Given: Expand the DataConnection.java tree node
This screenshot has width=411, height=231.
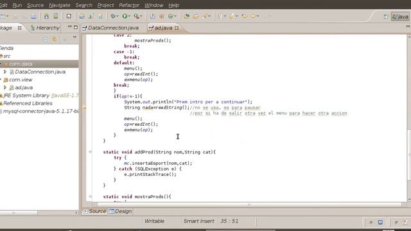Looking at the screenshot, I should click(5, 71).
